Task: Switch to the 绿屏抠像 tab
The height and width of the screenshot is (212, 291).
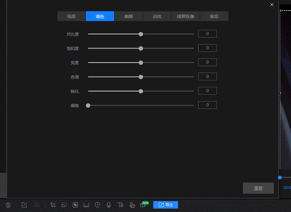Action: click(x=186, y=16)
